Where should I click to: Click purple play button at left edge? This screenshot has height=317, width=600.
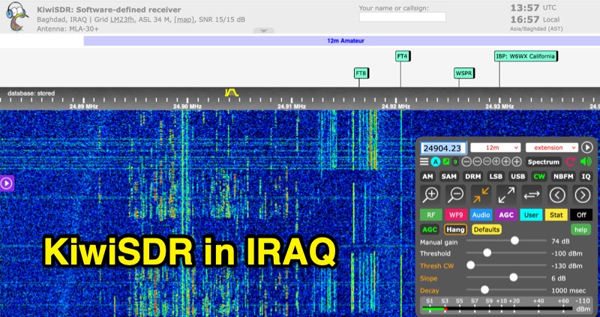point(7,183)
